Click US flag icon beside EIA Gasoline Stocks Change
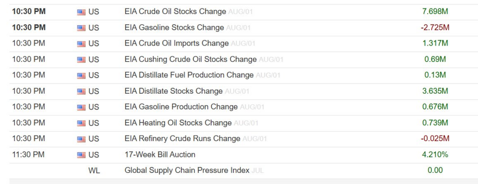 pos(81,27)
